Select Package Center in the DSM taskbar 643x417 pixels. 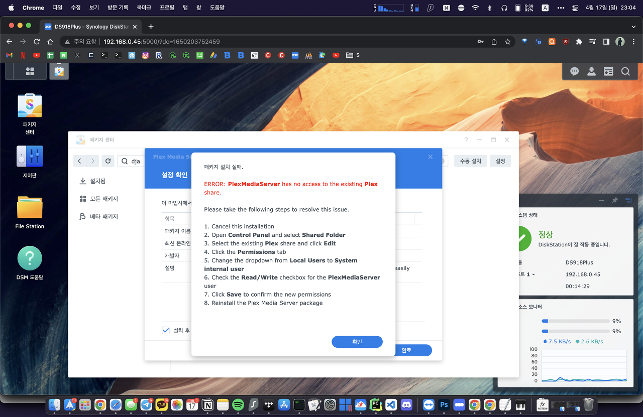59,71
